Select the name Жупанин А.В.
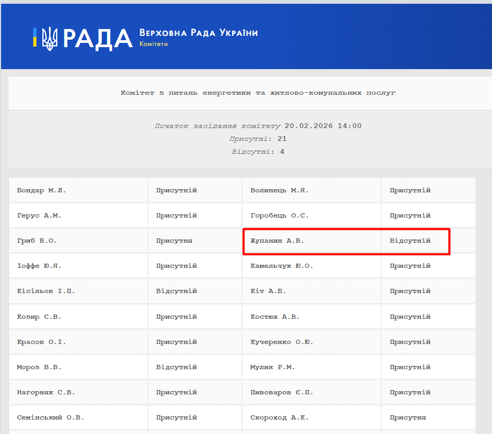This screenshot has width=492, height=434. (x=277, y=241)
